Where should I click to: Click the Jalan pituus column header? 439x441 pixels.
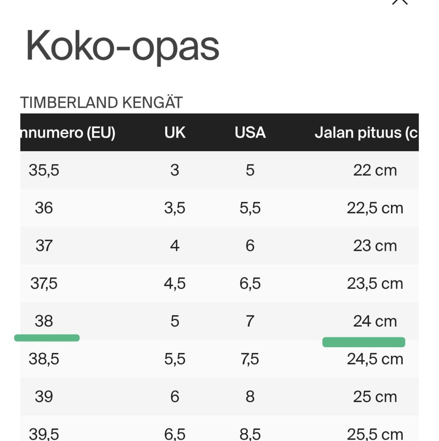pos(366,133)
